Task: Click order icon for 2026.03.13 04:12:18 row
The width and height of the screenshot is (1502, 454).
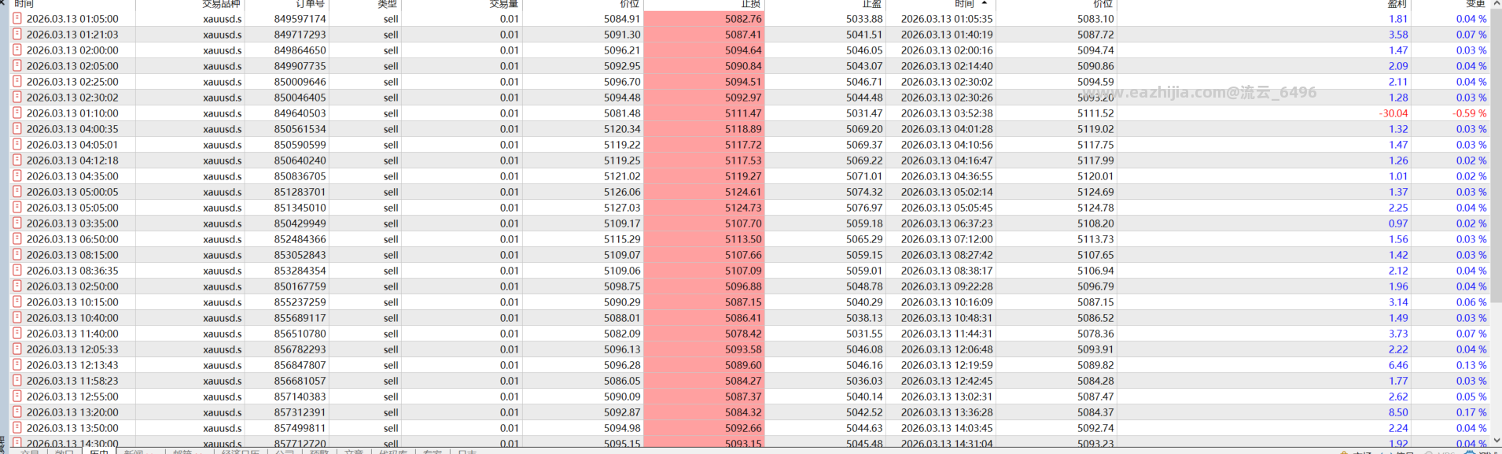Action: point(17,160)
